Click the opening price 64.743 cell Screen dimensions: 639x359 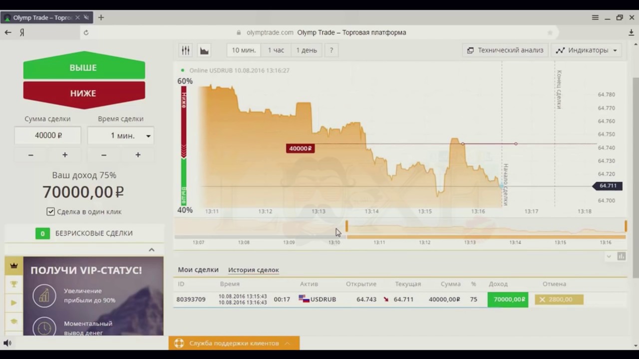click(x=366, y=299)
